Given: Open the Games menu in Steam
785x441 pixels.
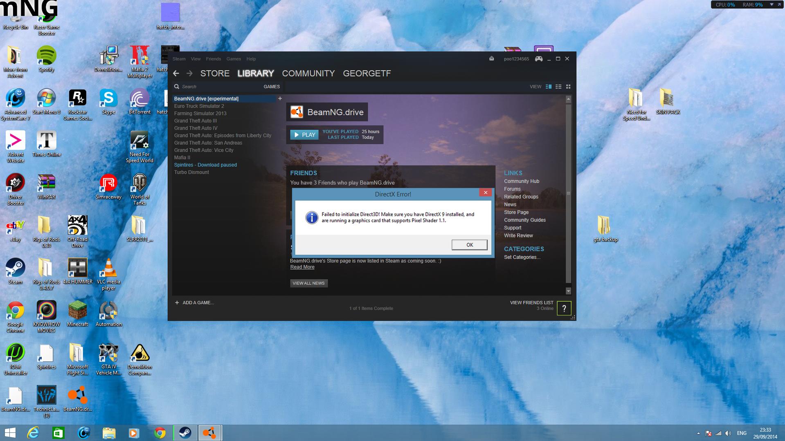Looking at the screenshot, I should (234, 59).
